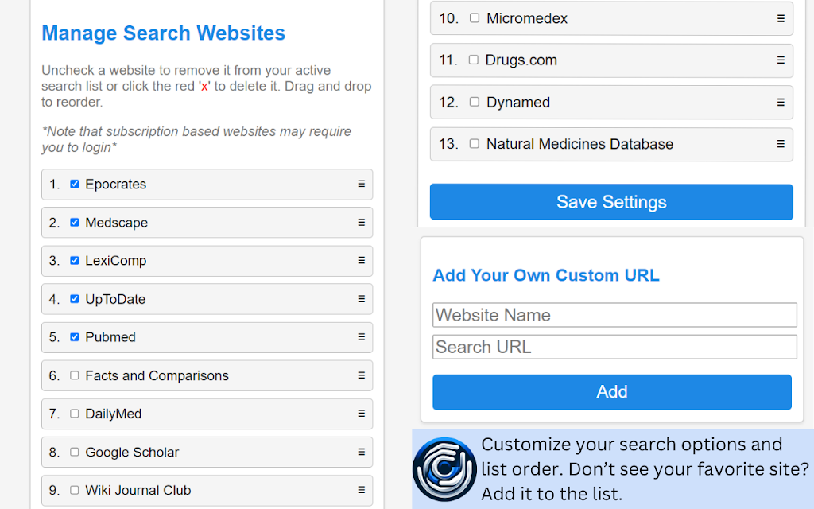Image resolution: width=814 pixels, height=509 pixels.
Task: Select the Natural Medicines Database label
Action: [579, 144]
